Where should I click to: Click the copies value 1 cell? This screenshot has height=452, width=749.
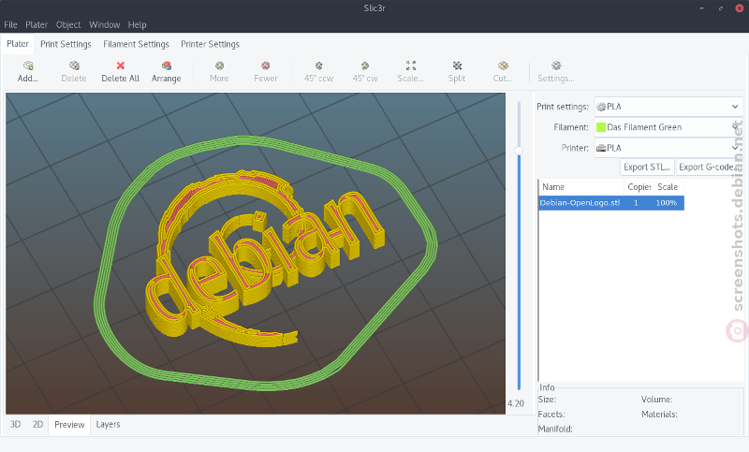click(x=636, y=203)
